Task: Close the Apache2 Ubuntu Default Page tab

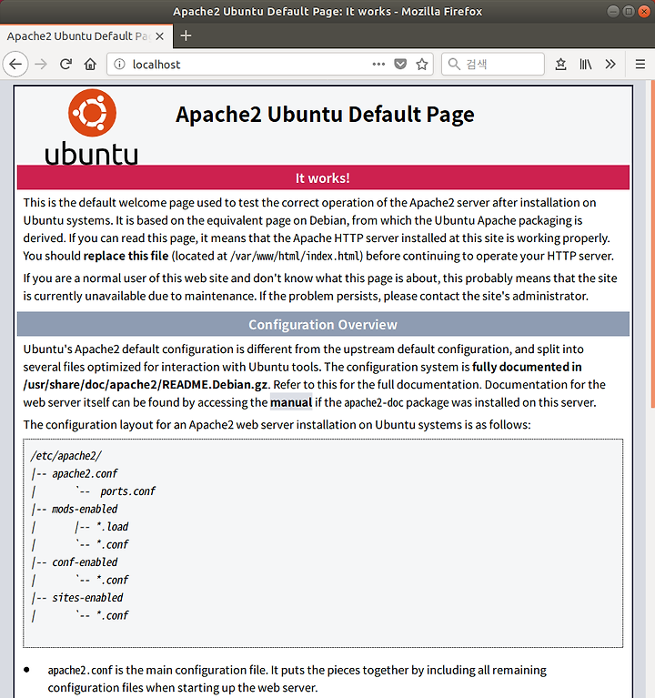Action: point(160,36)
